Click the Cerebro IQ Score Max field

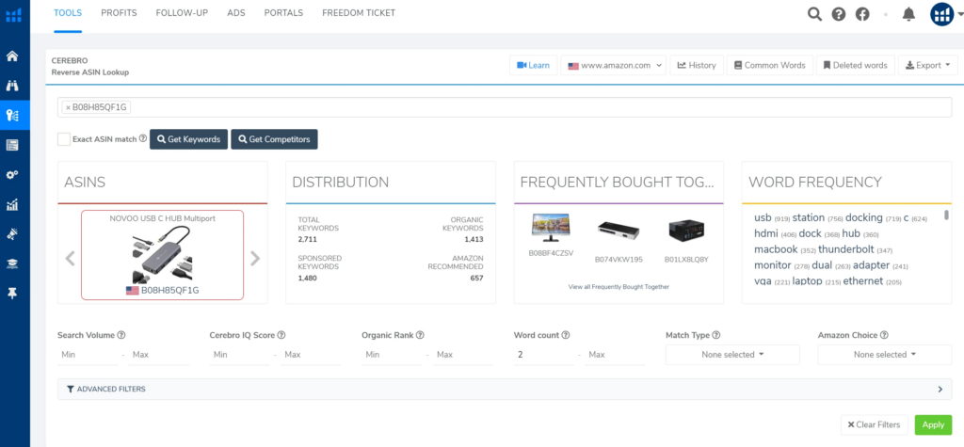[x=311, y=355]
